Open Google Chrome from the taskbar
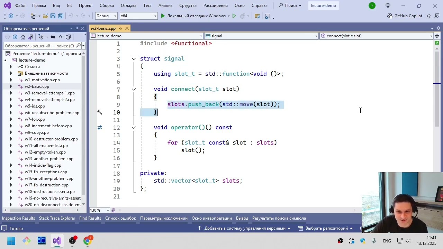This screenshot has width=443, height=249. (x=88, y=241)
